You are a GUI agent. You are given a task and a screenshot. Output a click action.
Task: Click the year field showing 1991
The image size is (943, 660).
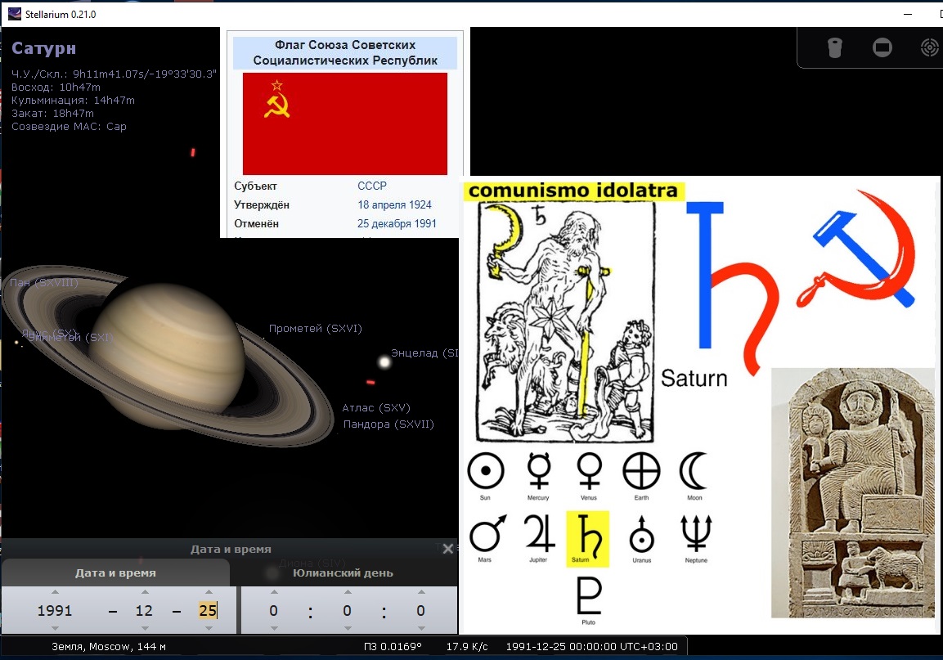tap(55, 611)
